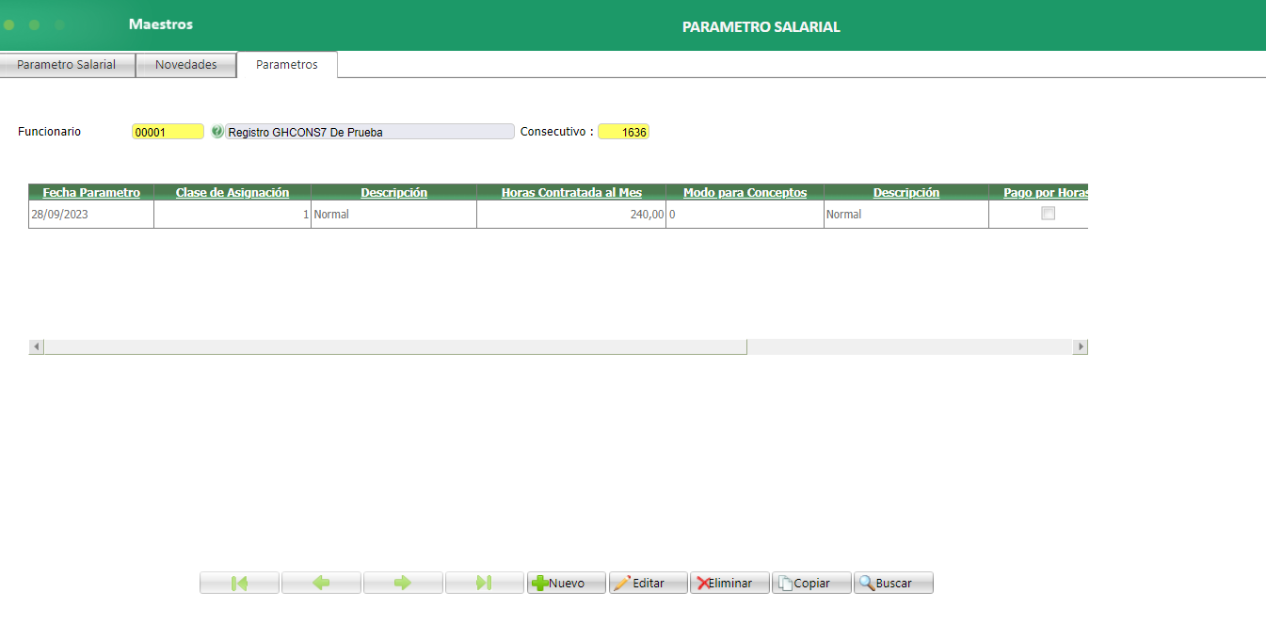
Task: Click the Nuevo button
Action: click(567, 583)
